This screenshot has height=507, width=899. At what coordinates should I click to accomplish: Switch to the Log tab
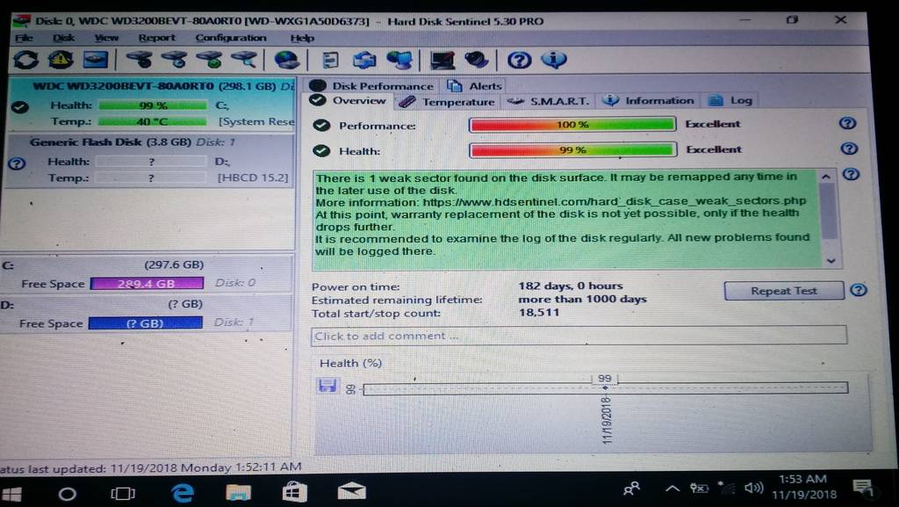point(730,101)
